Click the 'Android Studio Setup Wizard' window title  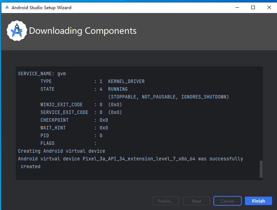pos(42,8)
